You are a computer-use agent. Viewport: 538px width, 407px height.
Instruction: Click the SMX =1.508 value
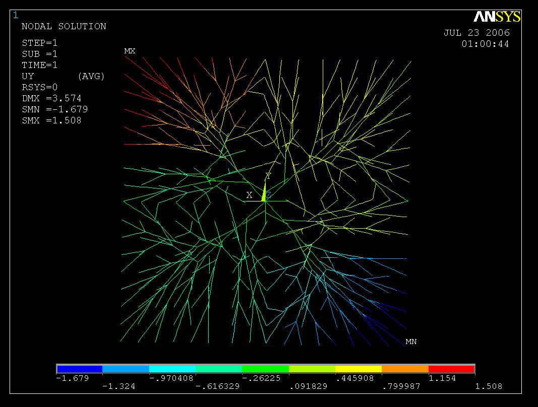[51, 120]
